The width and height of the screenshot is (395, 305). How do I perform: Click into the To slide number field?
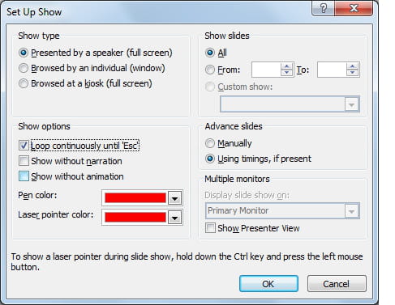(332, 70)
